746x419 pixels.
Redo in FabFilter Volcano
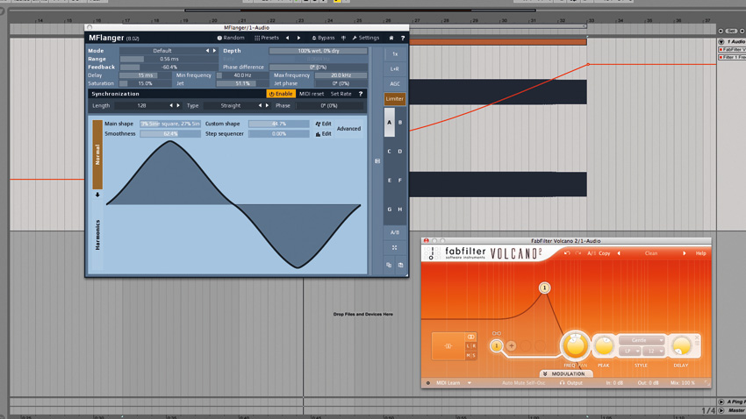point(578,253)
